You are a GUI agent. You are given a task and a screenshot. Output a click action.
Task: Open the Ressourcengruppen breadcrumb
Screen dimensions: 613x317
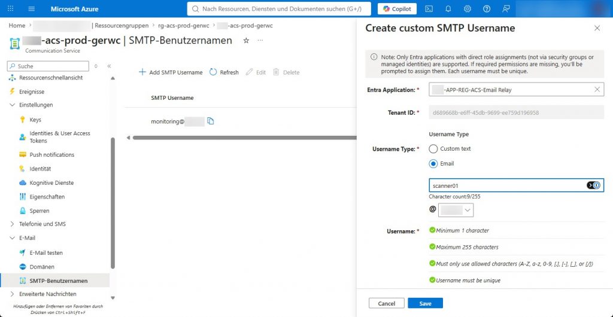(x=122, y=25)
